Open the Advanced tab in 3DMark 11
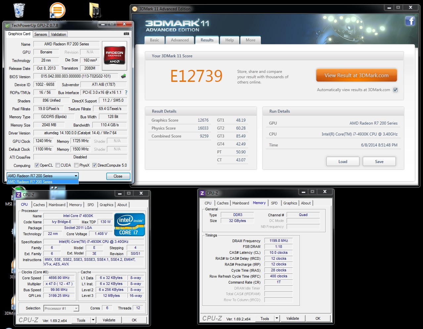The height and width of the screenshot is (329, 423). pyautogui.click(x=180, y=40)
